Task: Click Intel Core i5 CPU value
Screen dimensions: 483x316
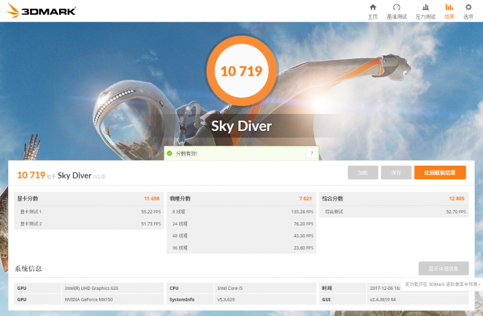Action: pyautogui.click(x=230, y=288)
